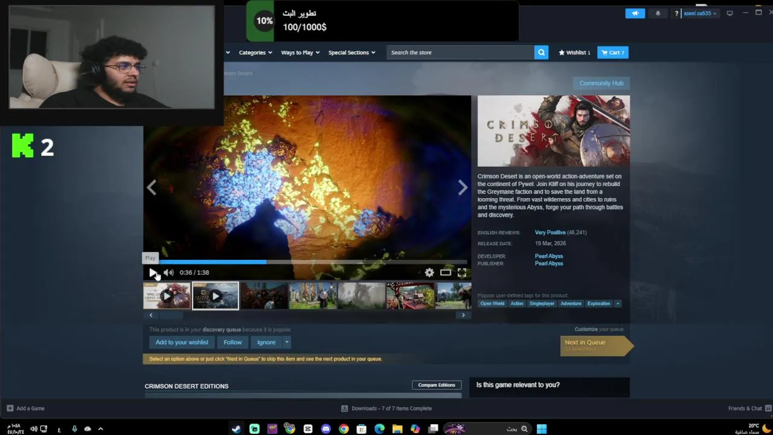This screenshot has height=435, width=773.
Task: Click Add to your wishlist
Action: tap(182, 343)
